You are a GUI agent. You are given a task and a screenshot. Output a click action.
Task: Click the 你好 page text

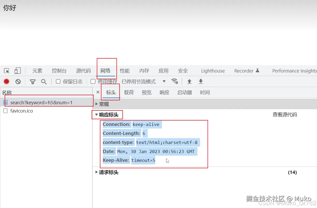(10, 8)
